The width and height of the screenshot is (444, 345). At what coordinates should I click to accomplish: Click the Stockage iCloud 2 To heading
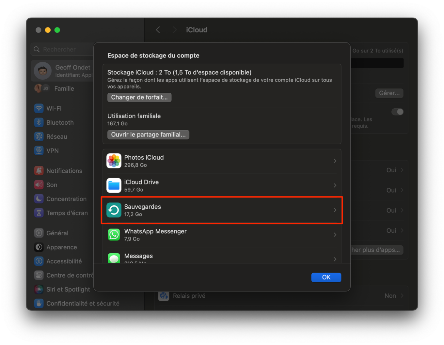[x=179, y=72]
